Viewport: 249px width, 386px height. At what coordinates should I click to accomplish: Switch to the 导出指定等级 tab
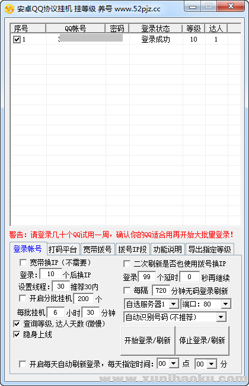point(210,249)
